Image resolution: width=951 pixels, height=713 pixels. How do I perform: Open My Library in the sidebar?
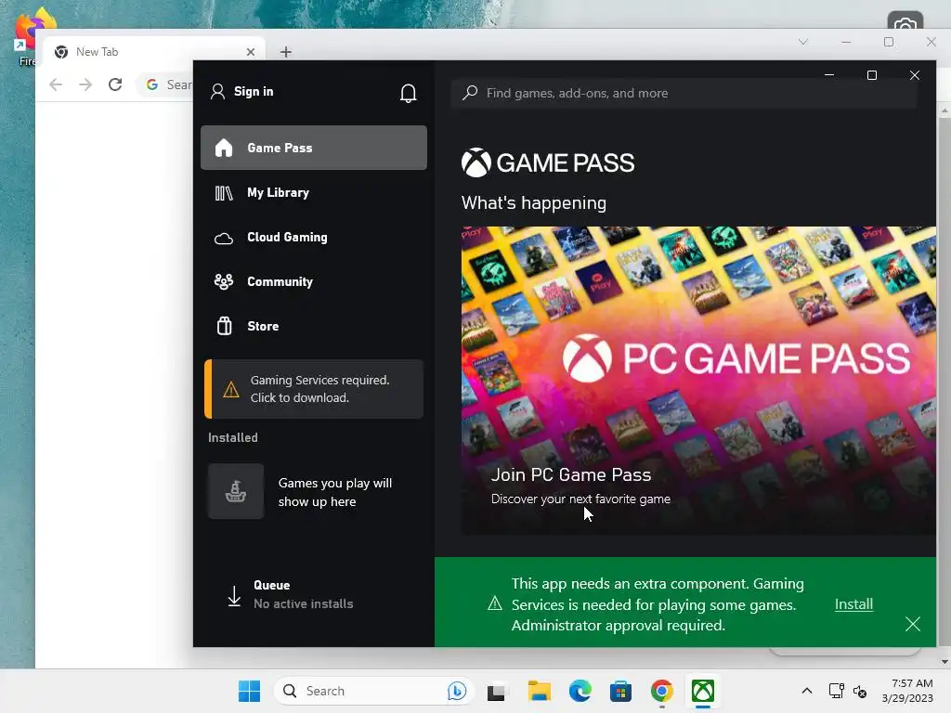pos(314,193)
